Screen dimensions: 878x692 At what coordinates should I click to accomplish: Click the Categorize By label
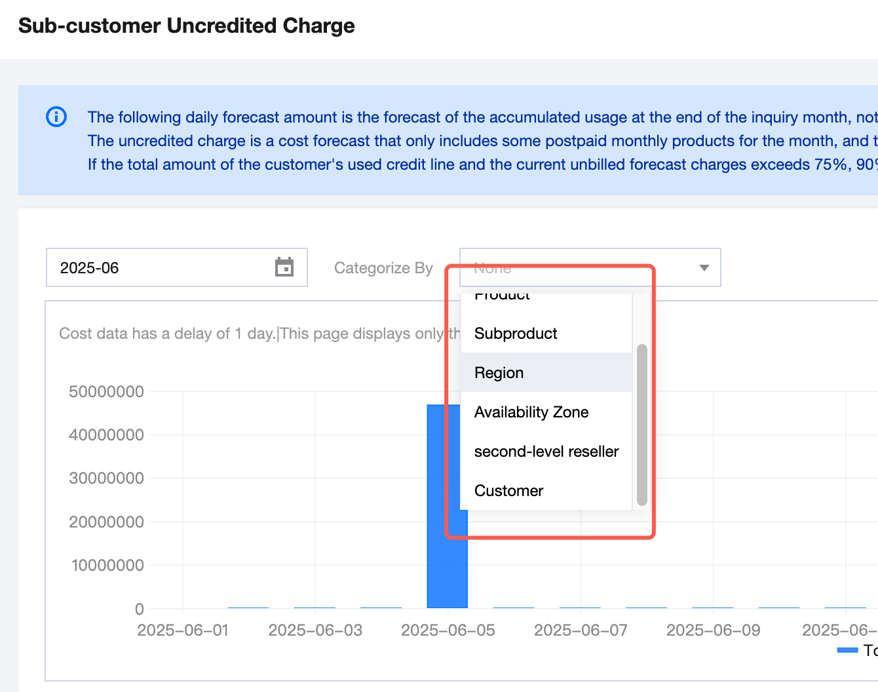pos(383,268)
